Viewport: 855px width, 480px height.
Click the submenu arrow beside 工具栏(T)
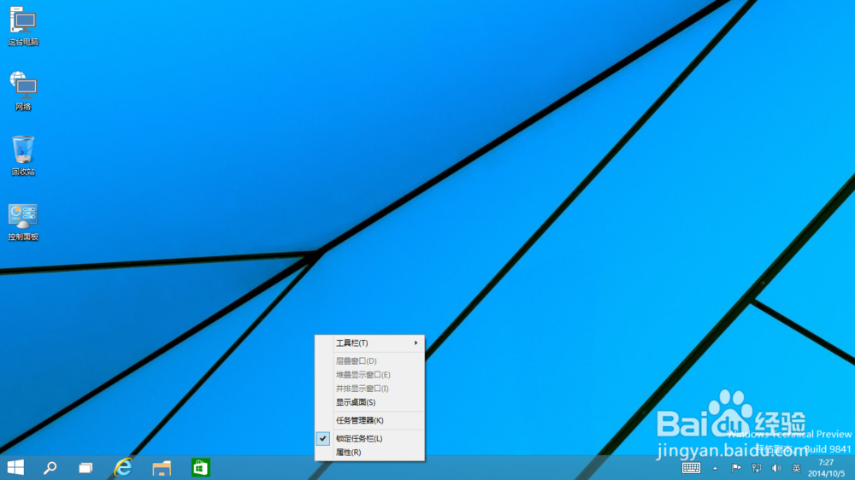tap(416, 342)
